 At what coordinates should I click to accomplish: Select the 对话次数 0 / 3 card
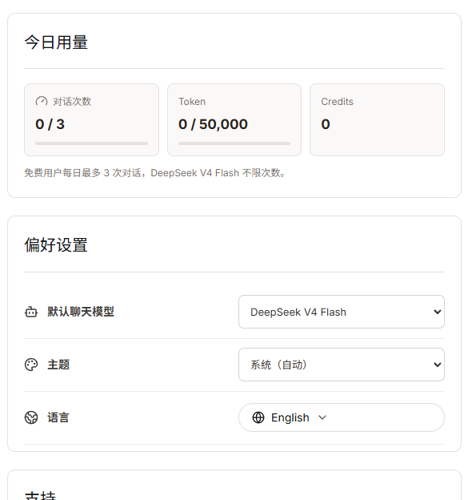(x=92, y=120)
